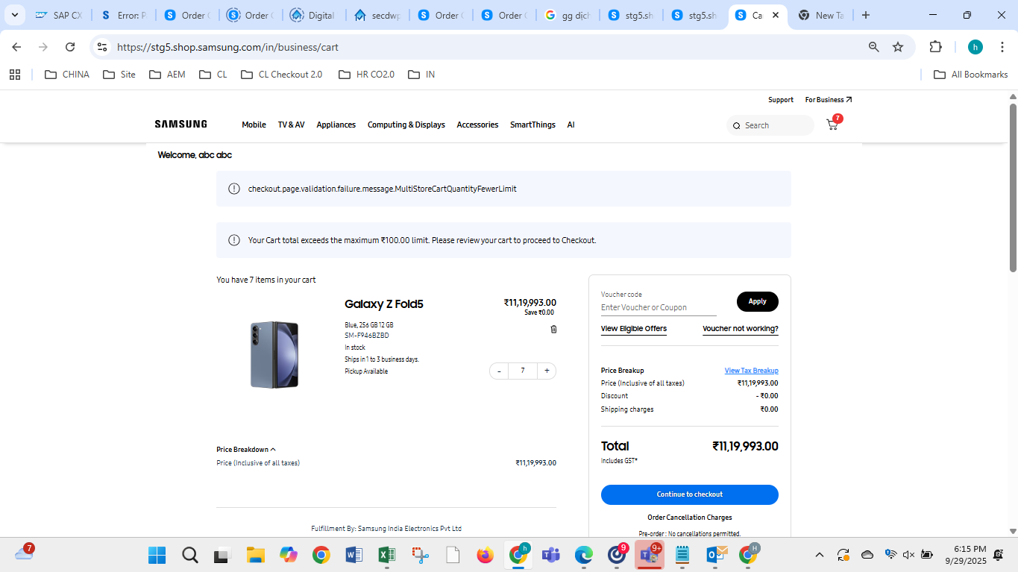Open File Explorer from the taskbar
Image resolution: width=1018 pixels, height=572 pixels.
(x=256, y=555)
